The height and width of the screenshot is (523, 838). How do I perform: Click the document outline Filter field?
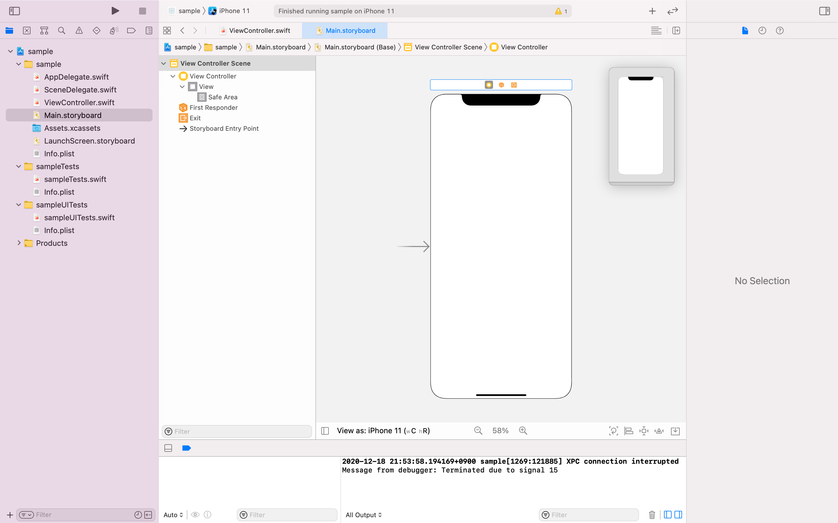(x=239, y=431)
